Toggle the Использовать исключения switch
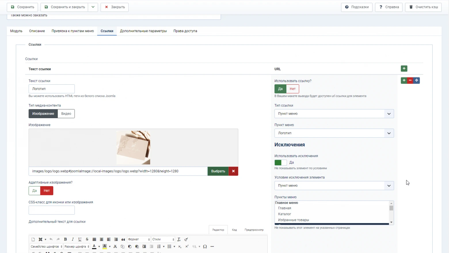Screen dimensions: 449x253 click(281, 163)
